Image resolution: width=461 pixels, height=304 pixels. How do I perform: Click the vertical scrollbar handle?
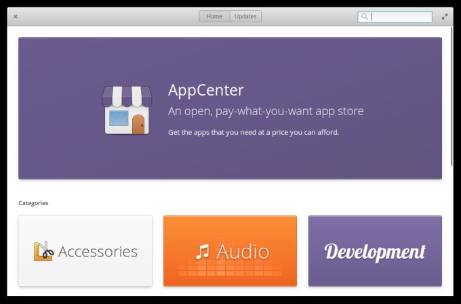(x=452, y=96)
